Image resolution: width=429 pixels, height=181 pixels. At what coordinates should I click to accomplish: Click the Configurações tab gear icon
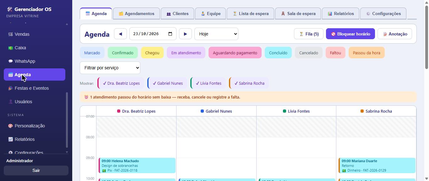pos(368,13)
